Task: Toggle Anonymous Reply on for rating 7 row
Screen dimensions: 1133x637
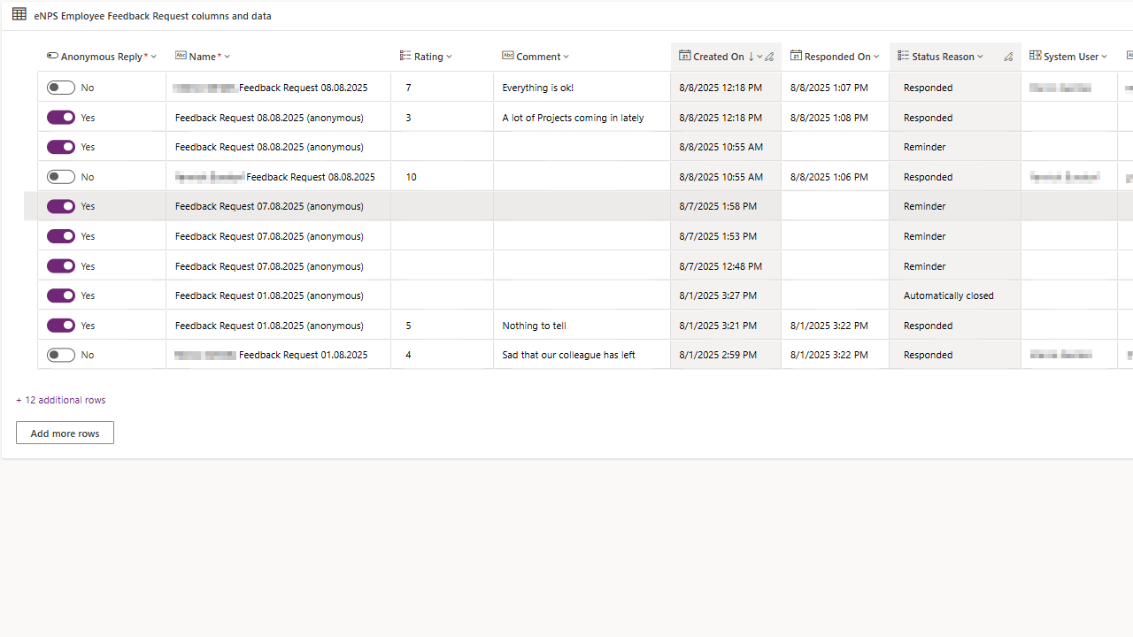Action: click(x=61, y=88)
